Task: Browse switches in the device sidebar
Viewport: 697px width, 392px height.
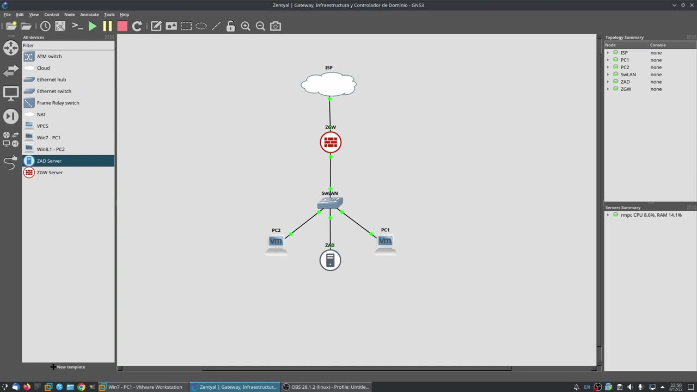Action: (x=11, y=71)
